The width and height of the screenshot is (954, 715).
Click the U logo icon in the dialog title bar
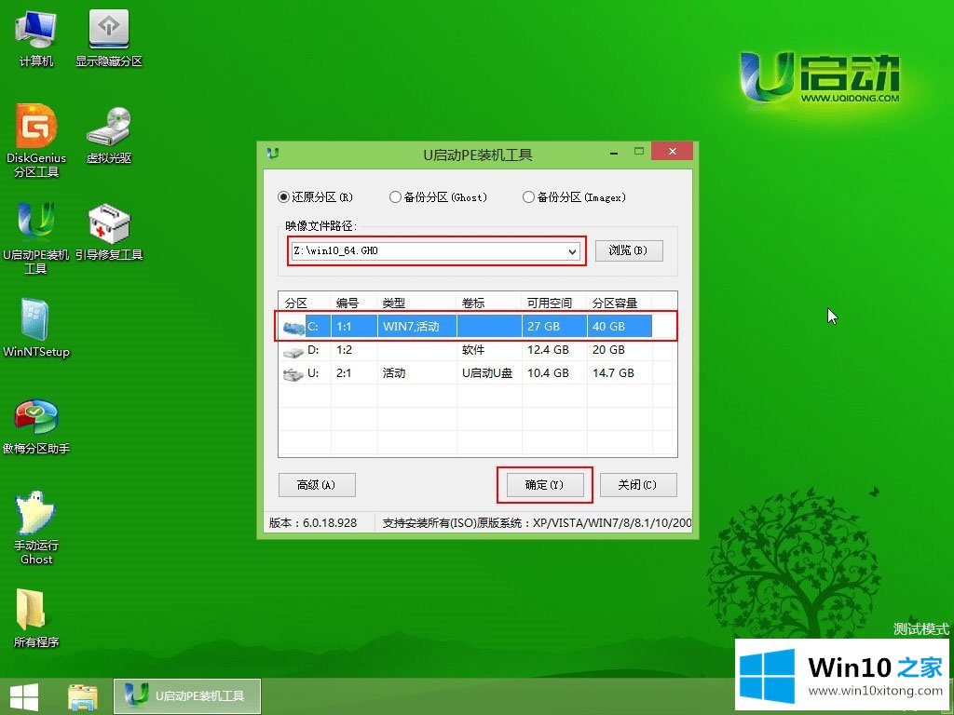(273, 154)
